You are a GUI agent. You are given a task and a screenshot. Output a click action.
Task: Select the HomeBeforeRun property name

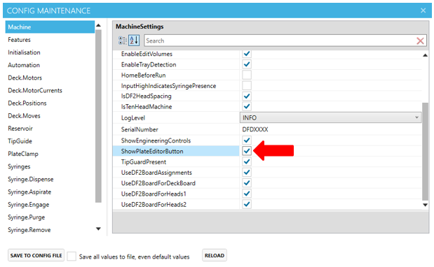[143, 75]
